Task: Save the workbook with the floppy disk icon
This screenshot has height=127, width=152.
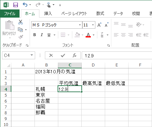Action: pyautogui.click(x=16, y=5)
